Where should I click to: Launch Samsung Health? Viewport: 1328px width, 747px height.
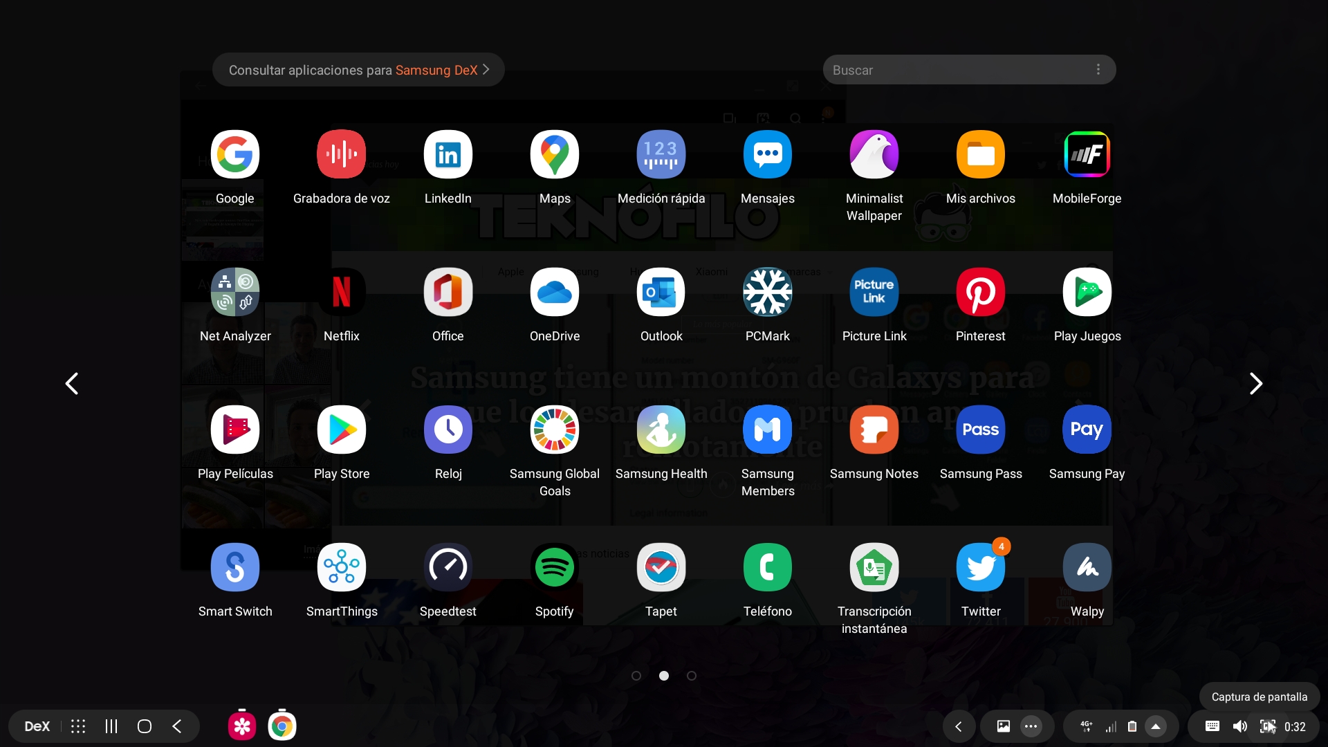(661, 430)
